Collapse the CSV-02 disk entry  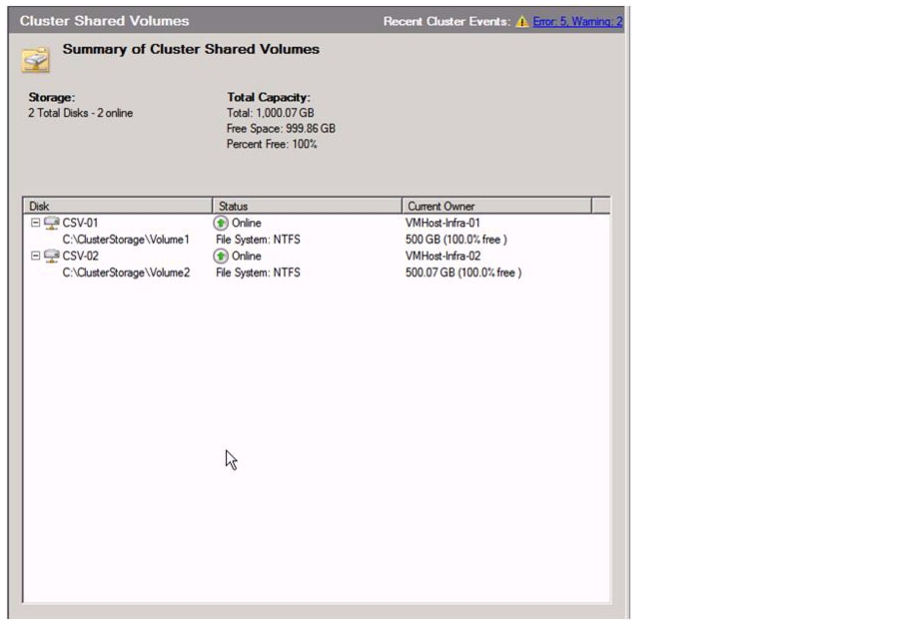[x=36, y=256]
